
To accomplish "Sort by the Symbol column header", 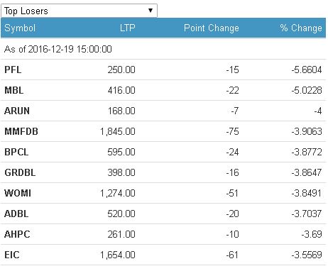I will (20, 28).
